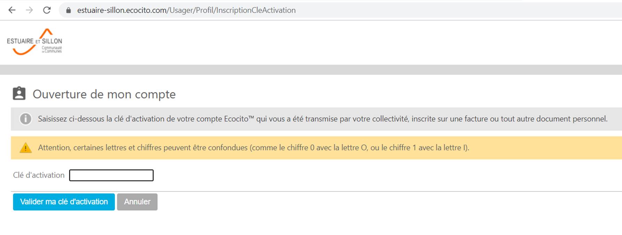Screen dimensions: 622x235
Task: Focus the Clé d'activation input field
Action: (111, 175)
